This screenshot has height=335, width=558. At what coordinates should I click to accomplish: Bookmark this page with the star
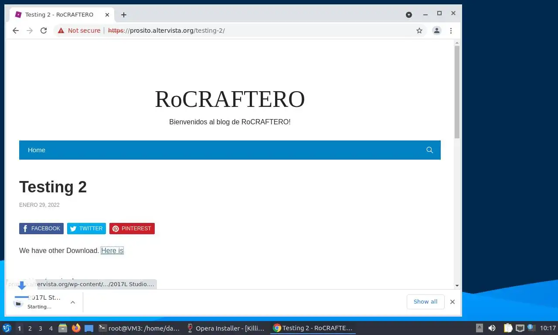(419, 31)
